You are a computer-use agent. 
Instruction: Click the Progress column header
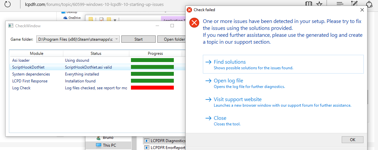click(155, 53)
